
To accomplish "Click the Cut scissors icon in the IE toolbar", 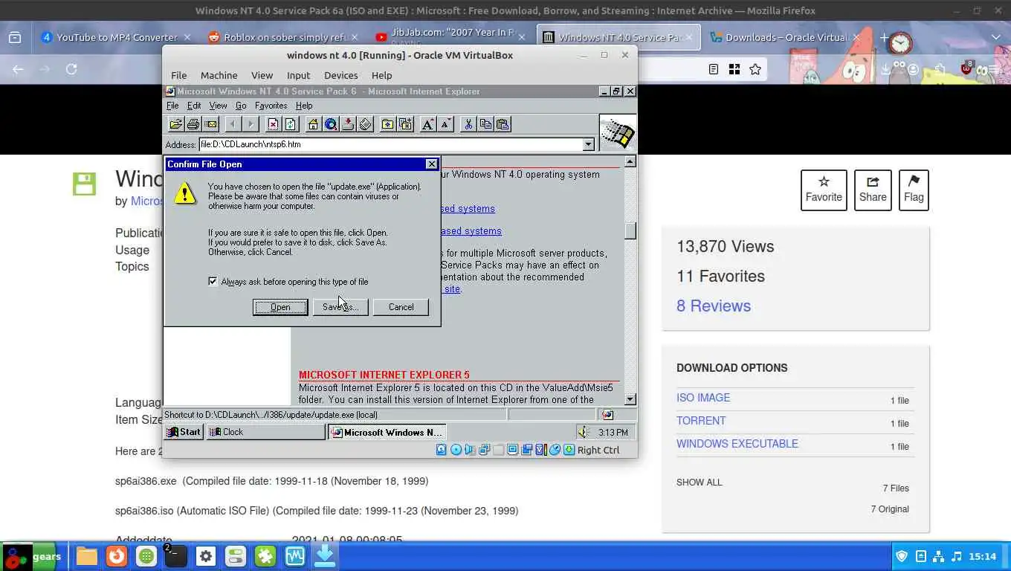I will pyautogui.click(x=468, y=124).
